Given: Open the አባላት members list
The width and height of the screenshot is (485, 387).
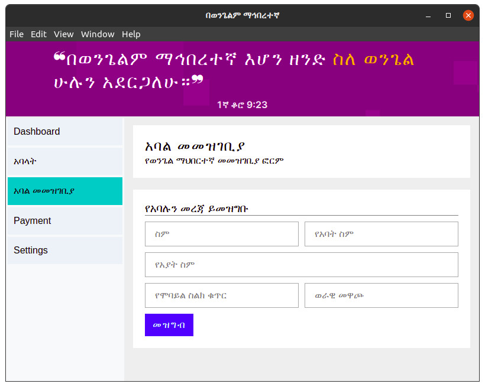Looking at the screenshot, I should 25,161.
